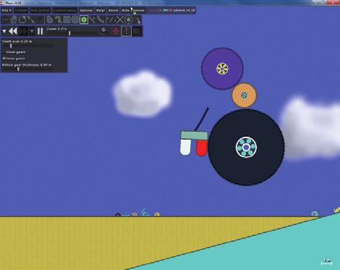Click Hide windows button
This screenshot has height=270, width=340.
[133, 10]
